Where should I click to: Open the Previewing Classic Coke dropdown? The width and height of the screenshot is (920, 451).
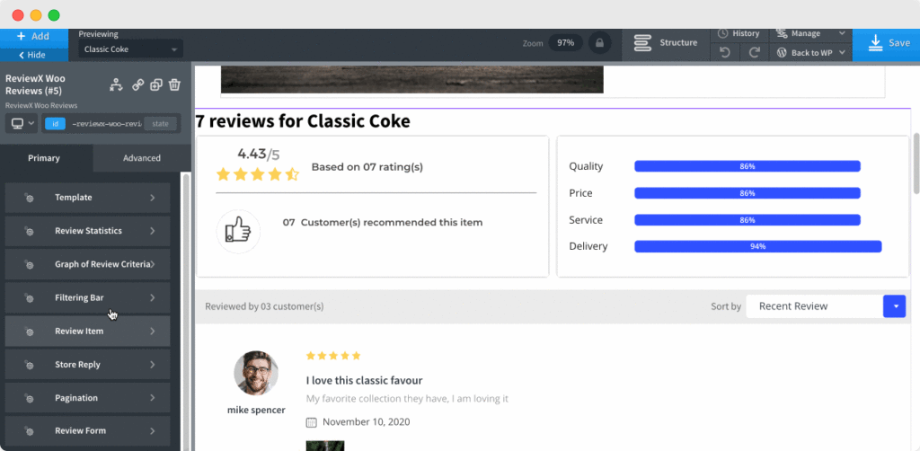tap(131, 49)
